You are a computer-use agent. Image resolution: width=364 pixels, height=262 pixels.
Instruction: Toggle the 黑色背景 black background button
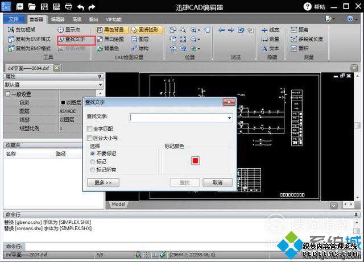click(112, 30)
